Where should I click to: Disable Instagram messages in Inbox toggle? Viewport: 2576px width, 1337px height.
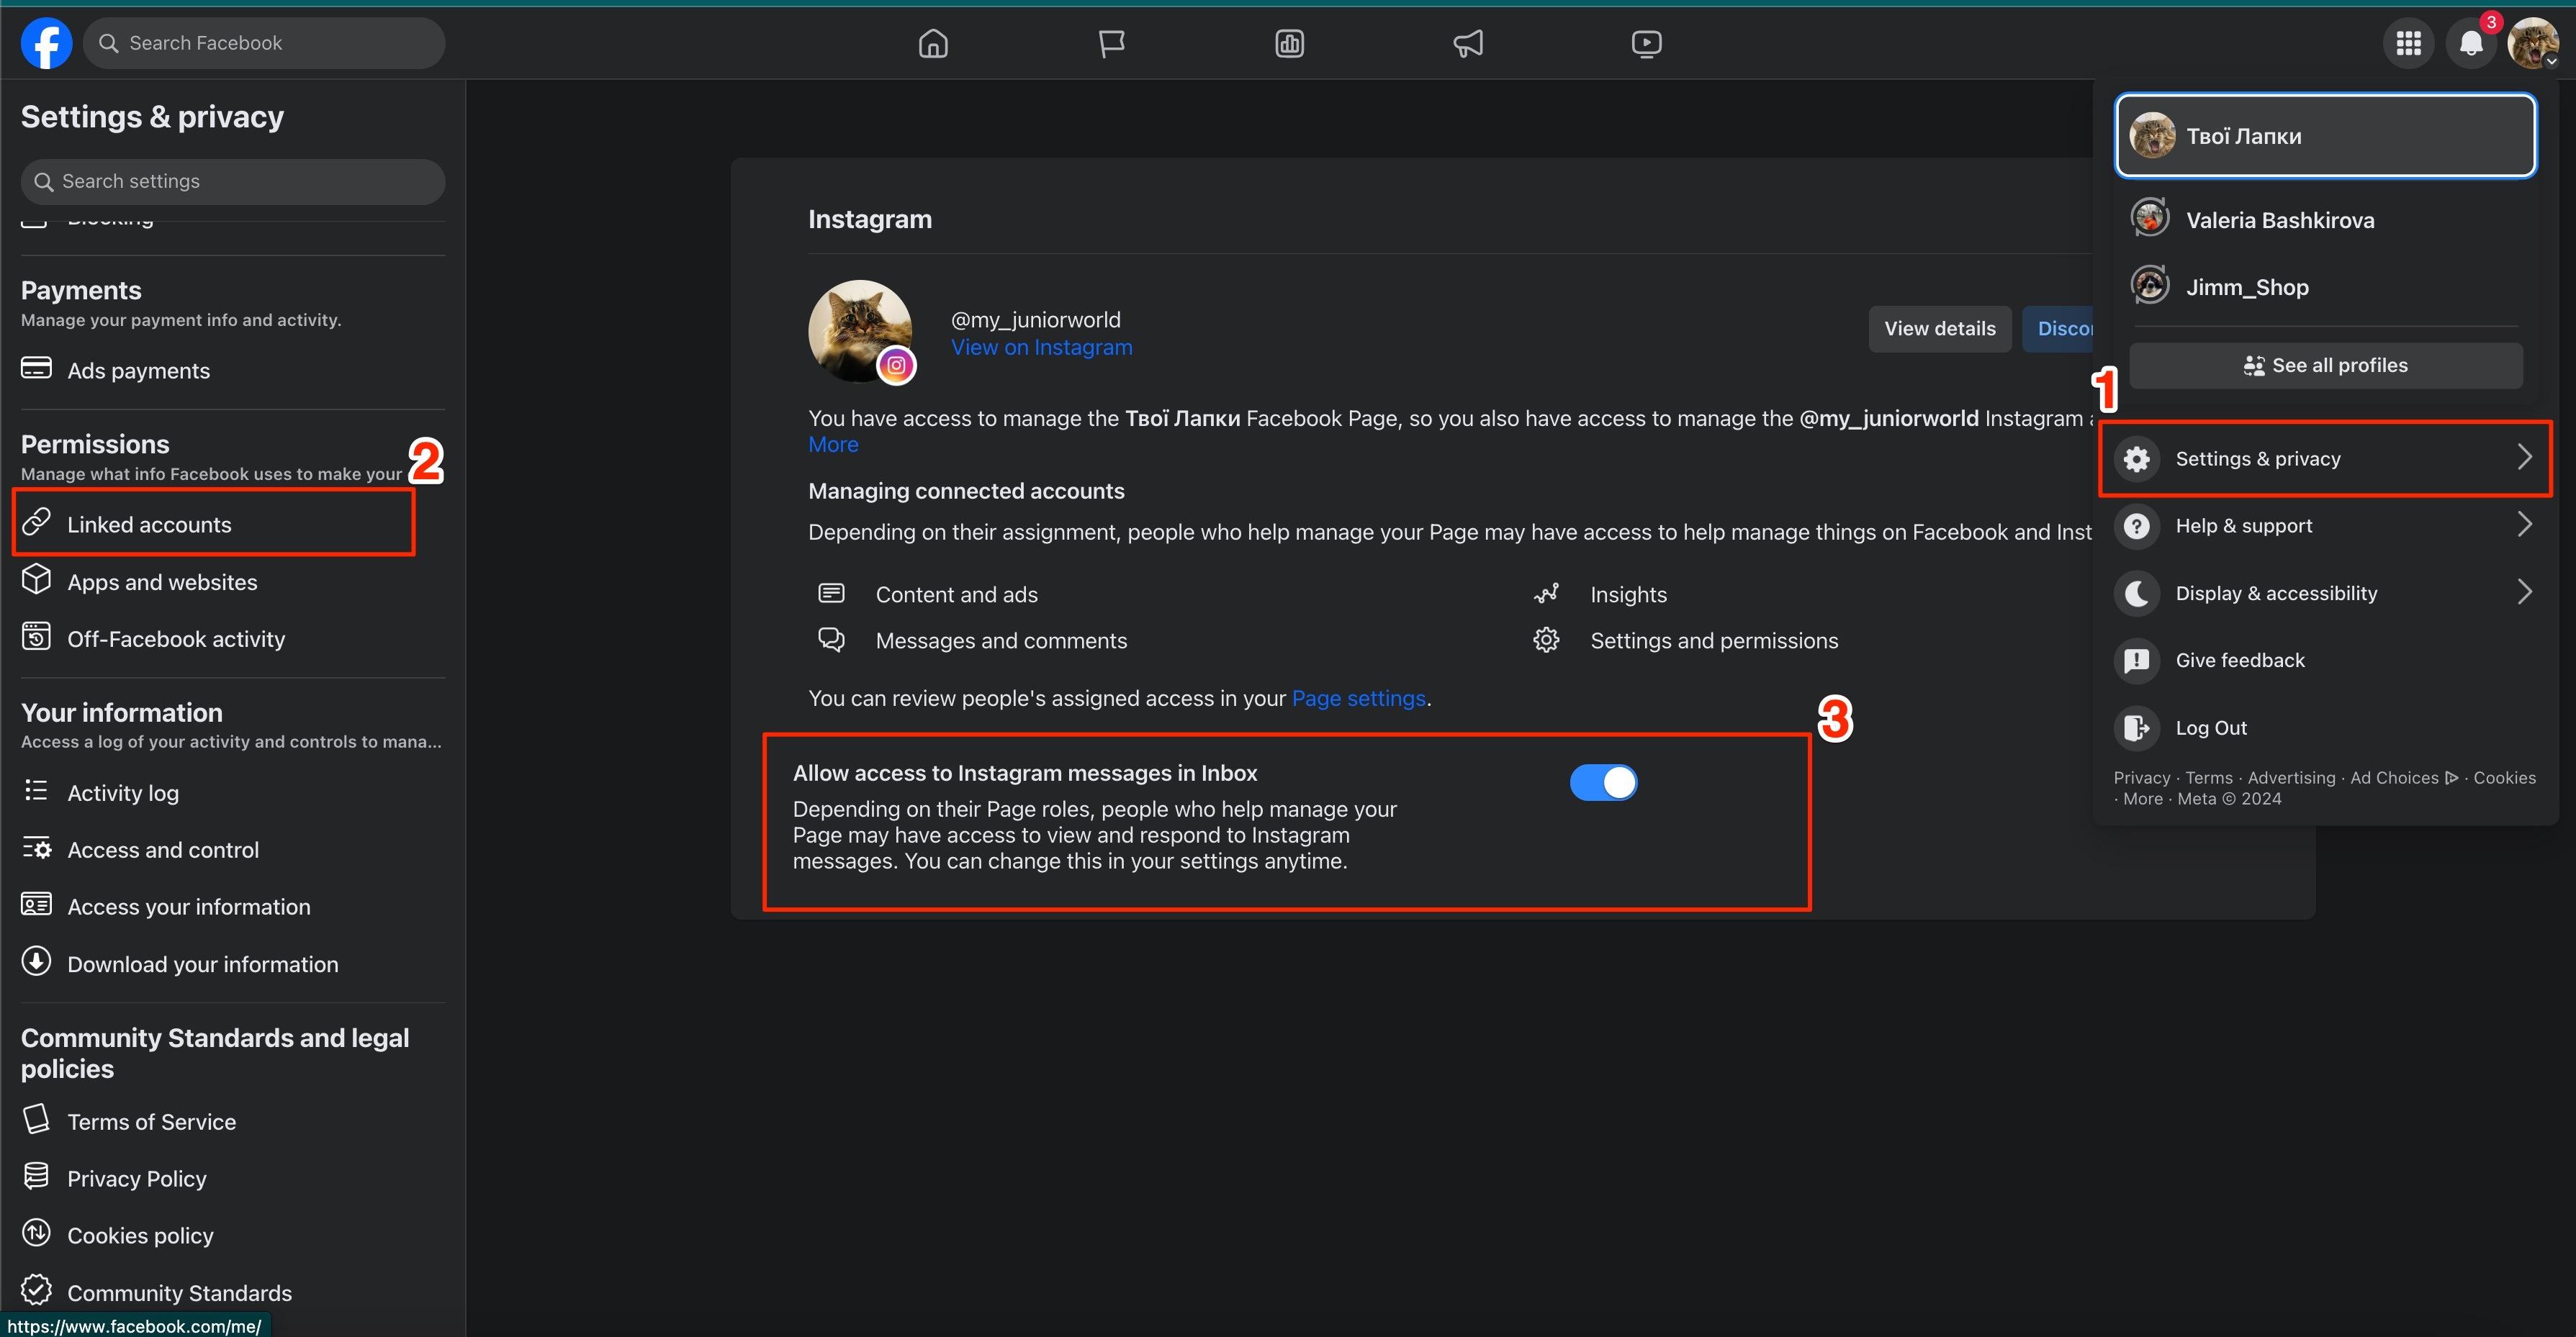[x=1603, y=782]
